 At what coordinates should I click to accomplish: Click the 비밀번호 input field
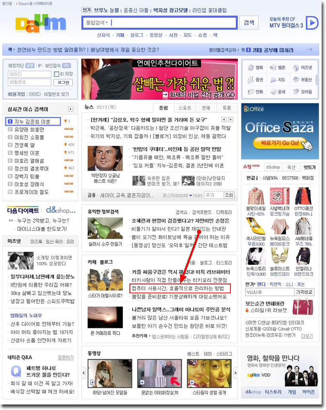coord(29,82)
